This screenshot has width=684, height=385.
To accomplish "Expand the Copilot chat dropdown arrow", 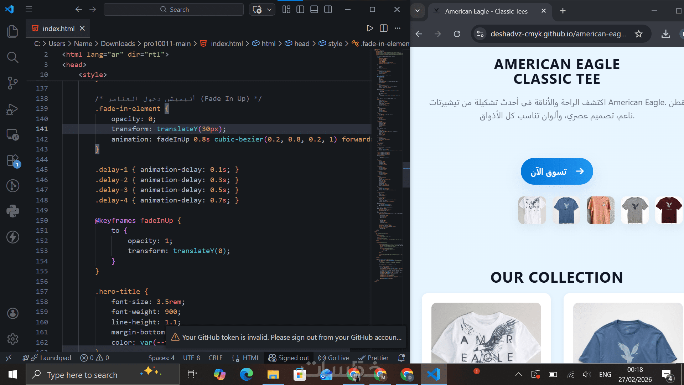I will [269, 10].
